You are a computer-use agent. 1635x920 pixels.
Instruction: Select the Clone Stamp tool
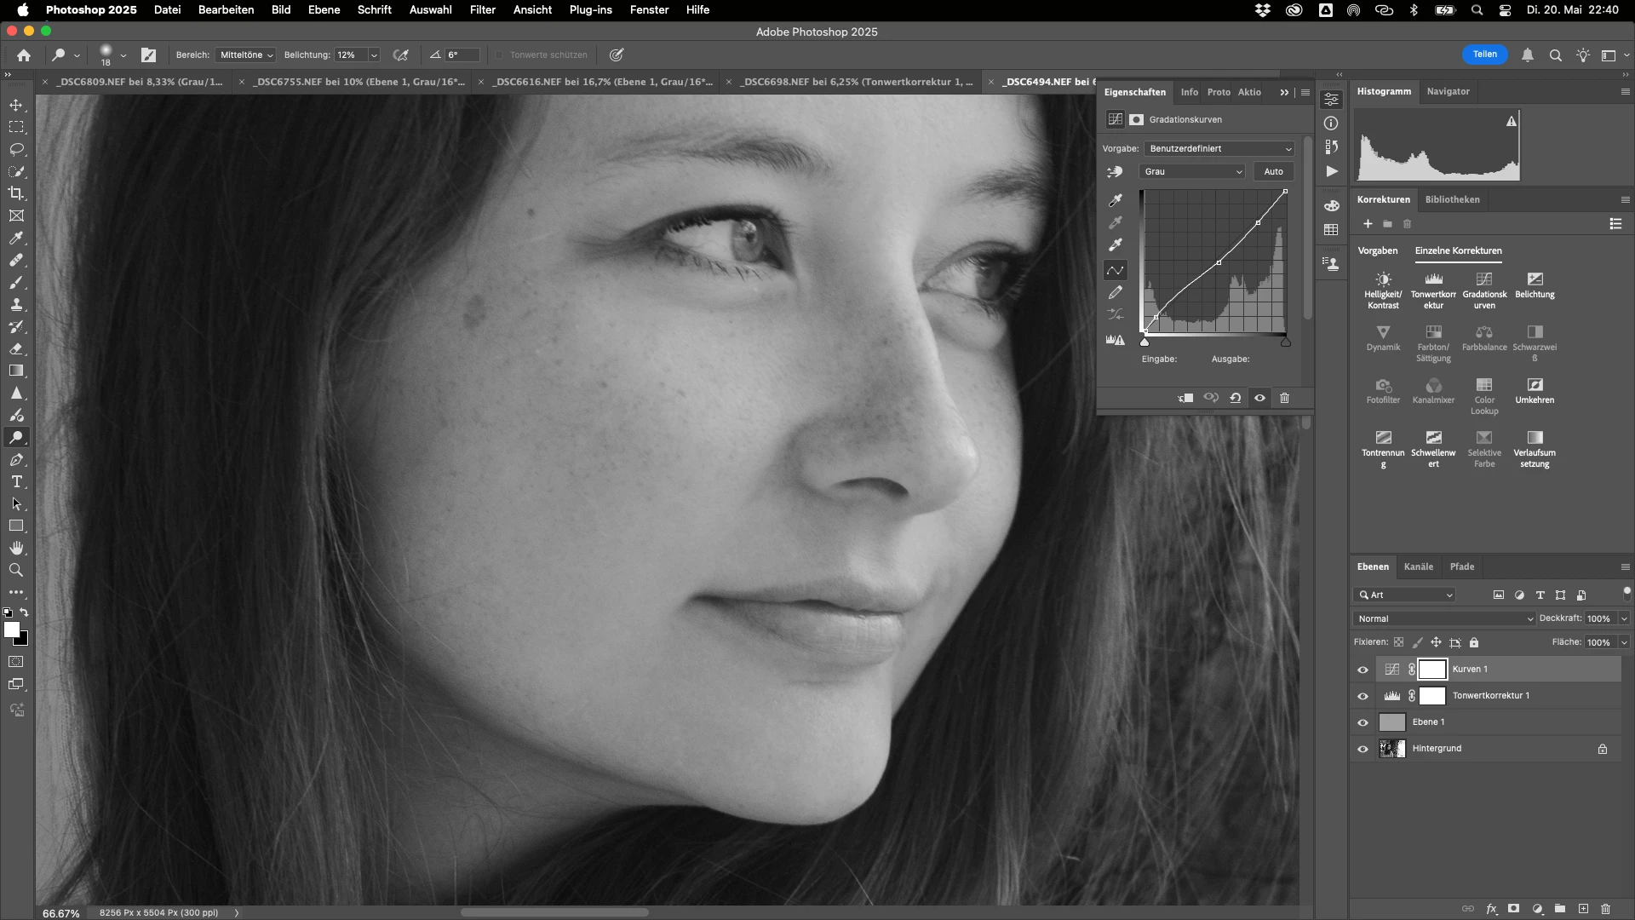[16, 304]
